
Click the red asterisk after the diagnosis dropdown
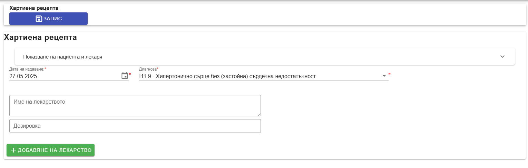pos(390,74)
